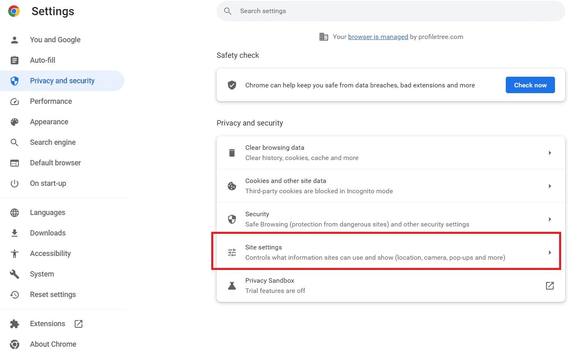Click the download arrow icon for Downloads

tap(14, 233)
